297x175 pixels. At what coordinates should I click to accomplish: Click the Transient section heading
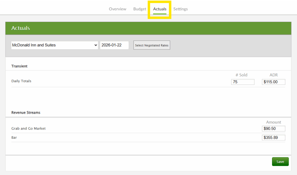coord(19,66)
